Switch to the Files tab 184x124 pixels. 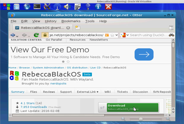coord(34,92)
